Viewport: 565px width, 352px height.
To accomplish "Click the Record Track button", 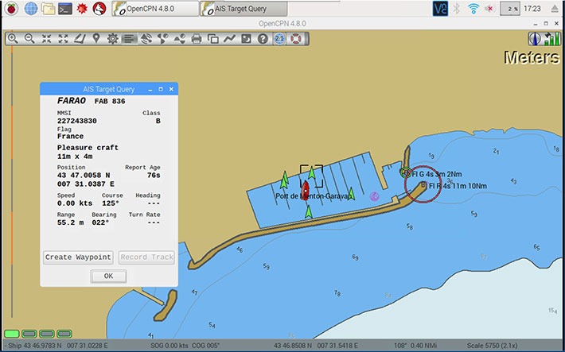I will [x=146, y=257].
